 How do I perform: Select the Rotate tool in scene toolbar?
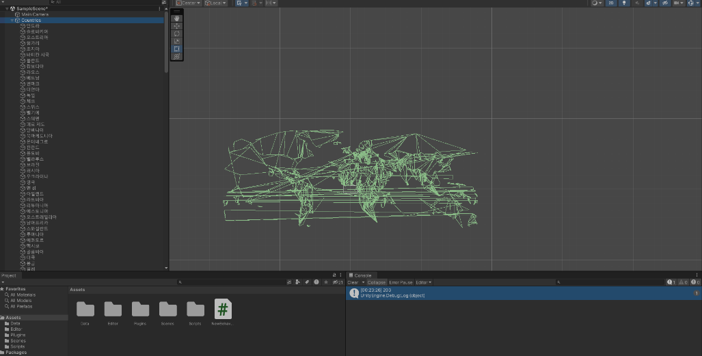[177, 33]
